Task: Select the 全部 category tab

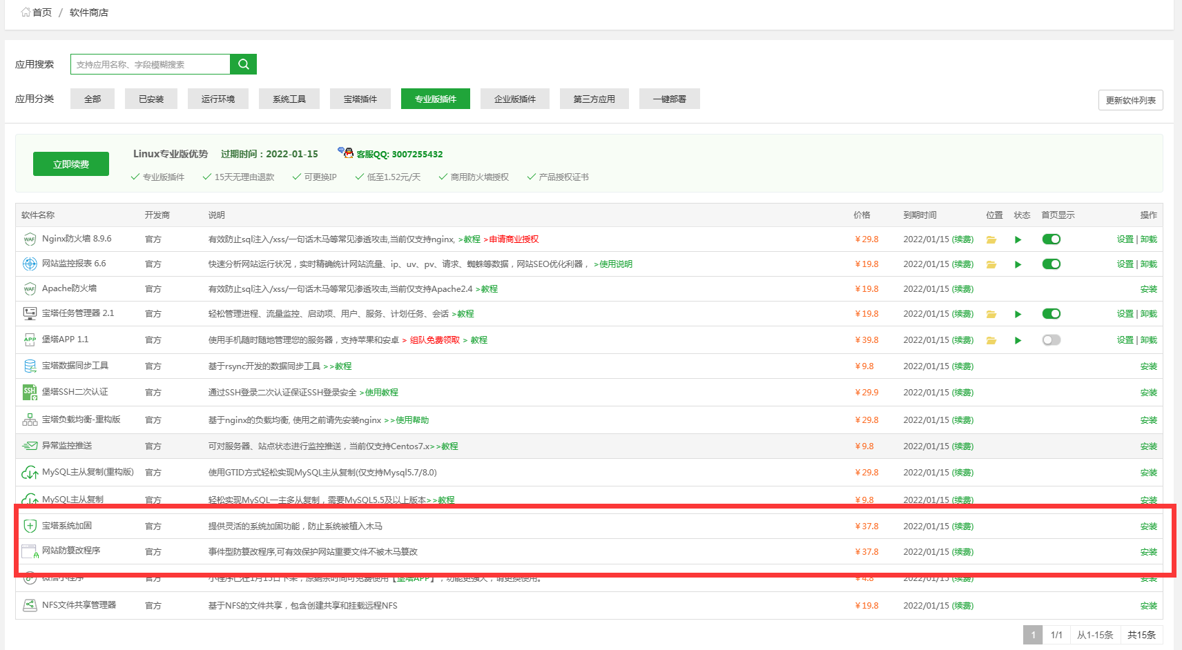Action: pyautogui.click(x=93, y=99)
